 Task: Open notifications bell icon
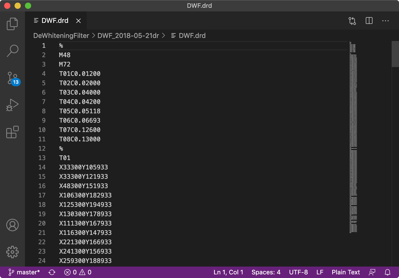(388, 272)
